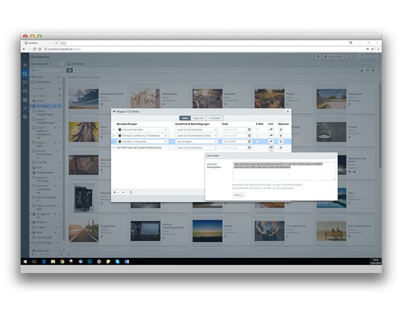The image size is (402, 319).
Task: Open the Schwan image thumbnail
Action: (x=331, y=132)
